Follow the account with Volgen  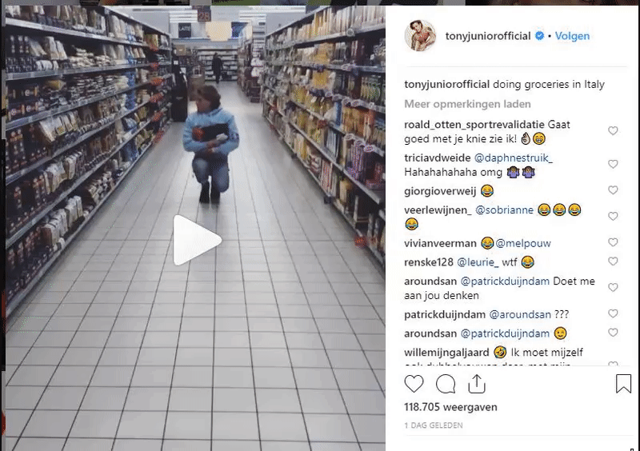pyautogui.click(x=572, y=36)
